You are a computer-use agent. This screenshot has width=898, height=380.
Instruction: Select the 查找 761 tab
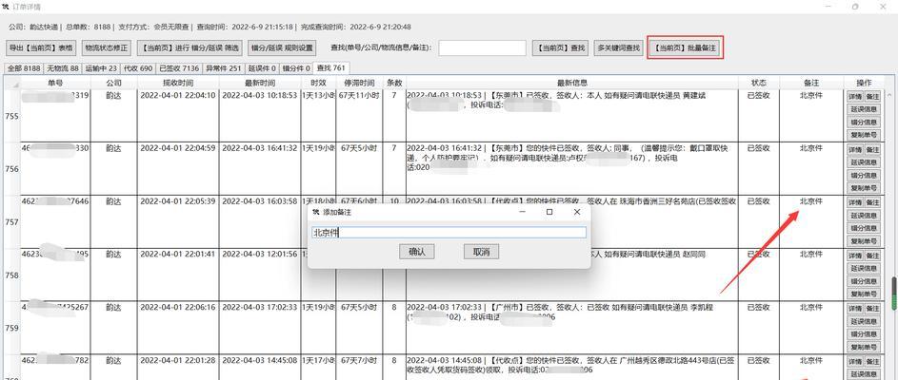pos(331,68)
